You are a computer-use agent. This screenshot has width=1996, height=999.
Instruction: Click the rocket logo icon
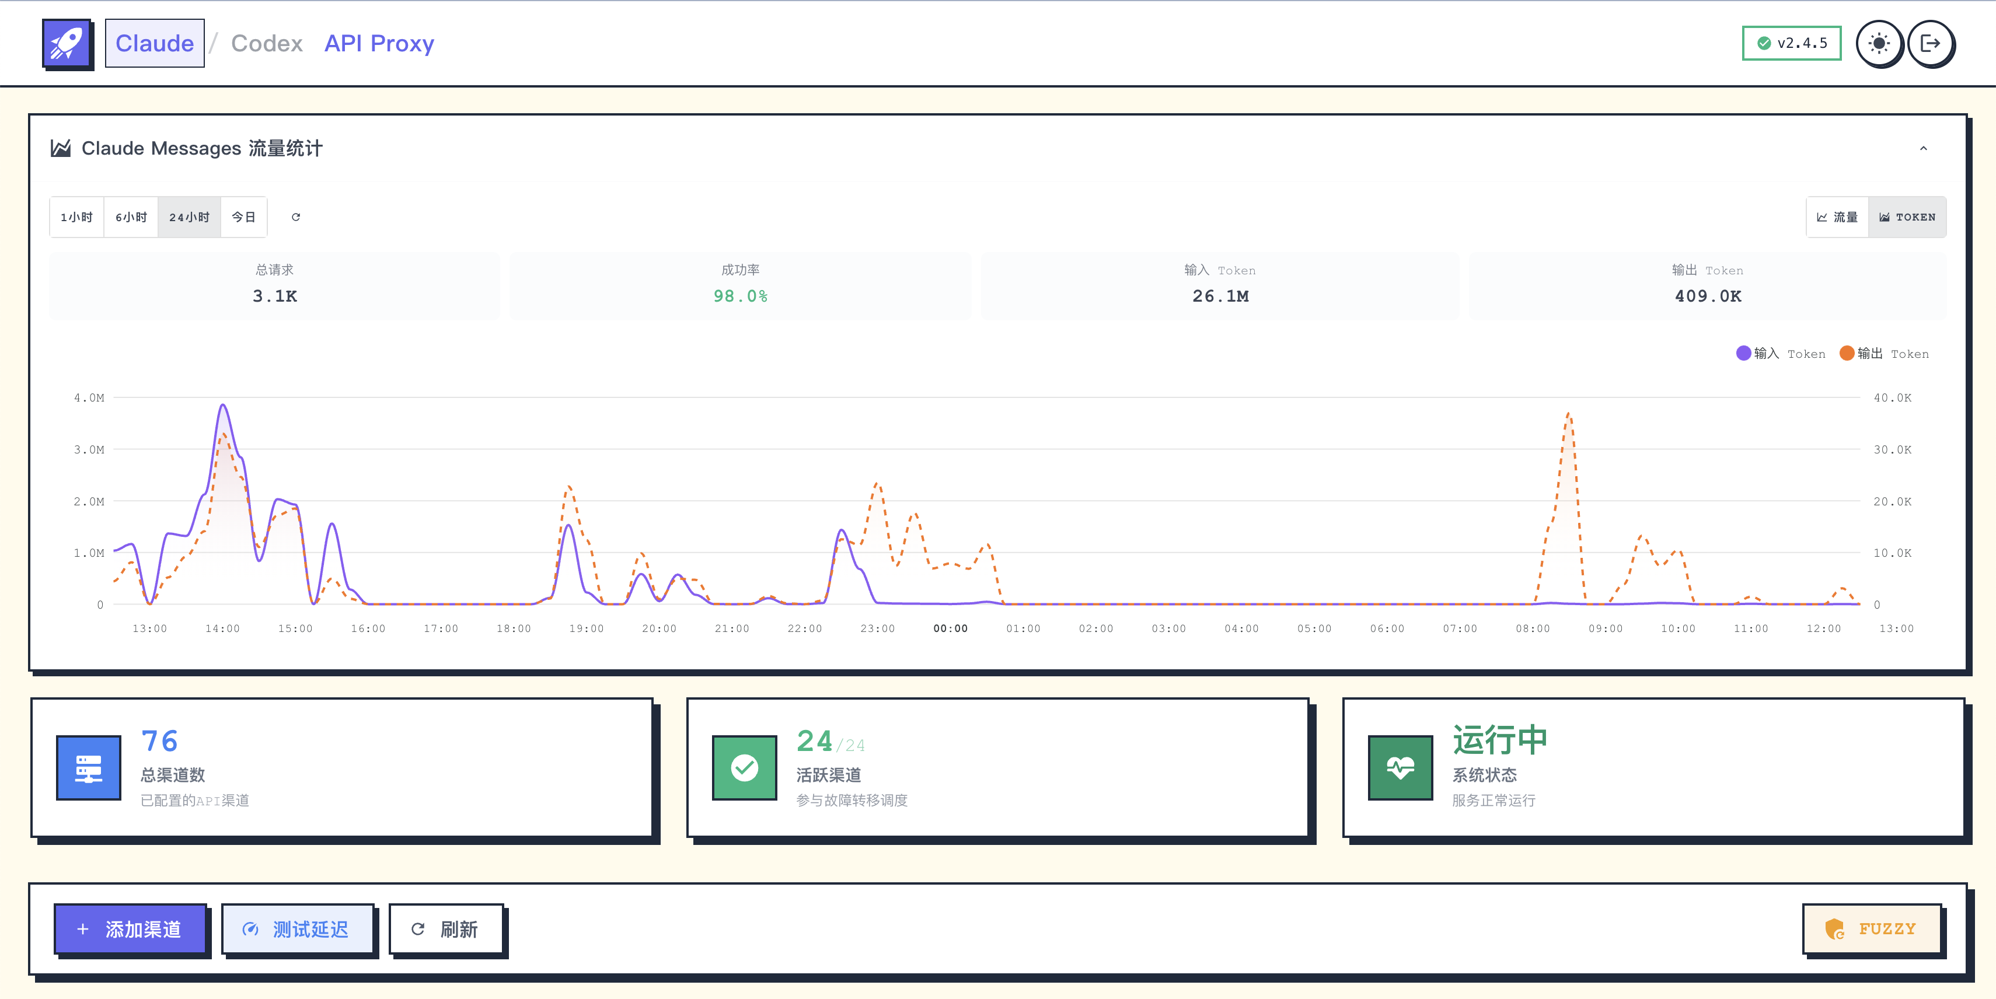(67, 43)
